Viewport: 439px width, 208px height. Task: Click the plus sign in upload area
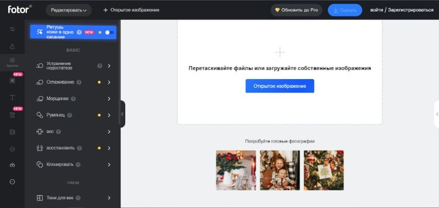coord(280,52)
